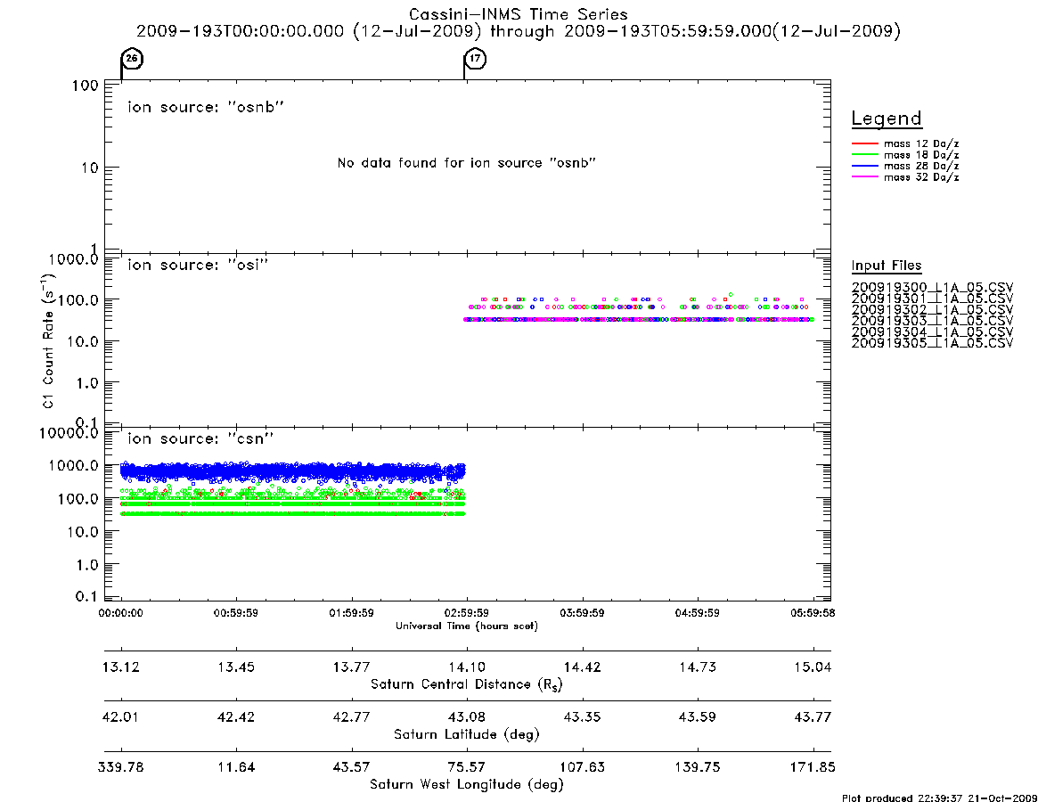Image resolution: width=1038 pixels, height=802 pixels.
Task: Click the ion source "csn" panel label
Action: (x=200, y=438)
